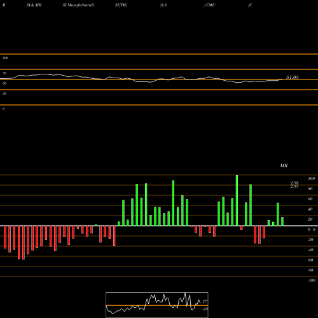Click the last green bar in histogram

coord(282,221)
